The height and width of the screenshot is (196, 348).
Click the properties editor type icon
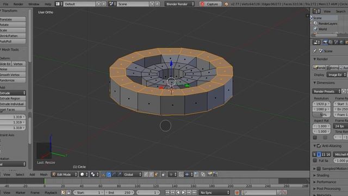316,42
